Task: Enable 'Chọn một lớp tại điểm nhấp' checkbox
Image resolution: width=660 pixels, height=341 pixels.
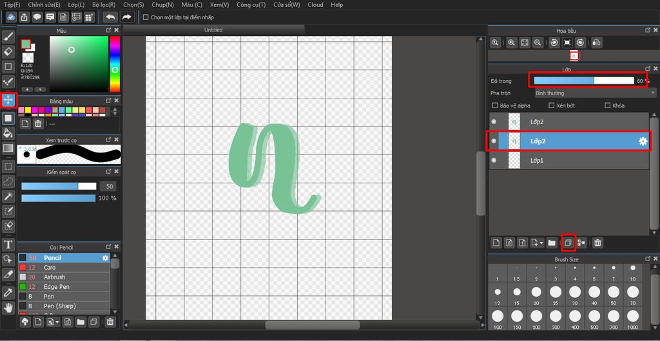Action: [x=146, y=17]
